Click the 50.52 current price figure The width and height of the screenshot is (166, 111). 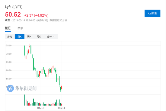[x=13, y=14]
